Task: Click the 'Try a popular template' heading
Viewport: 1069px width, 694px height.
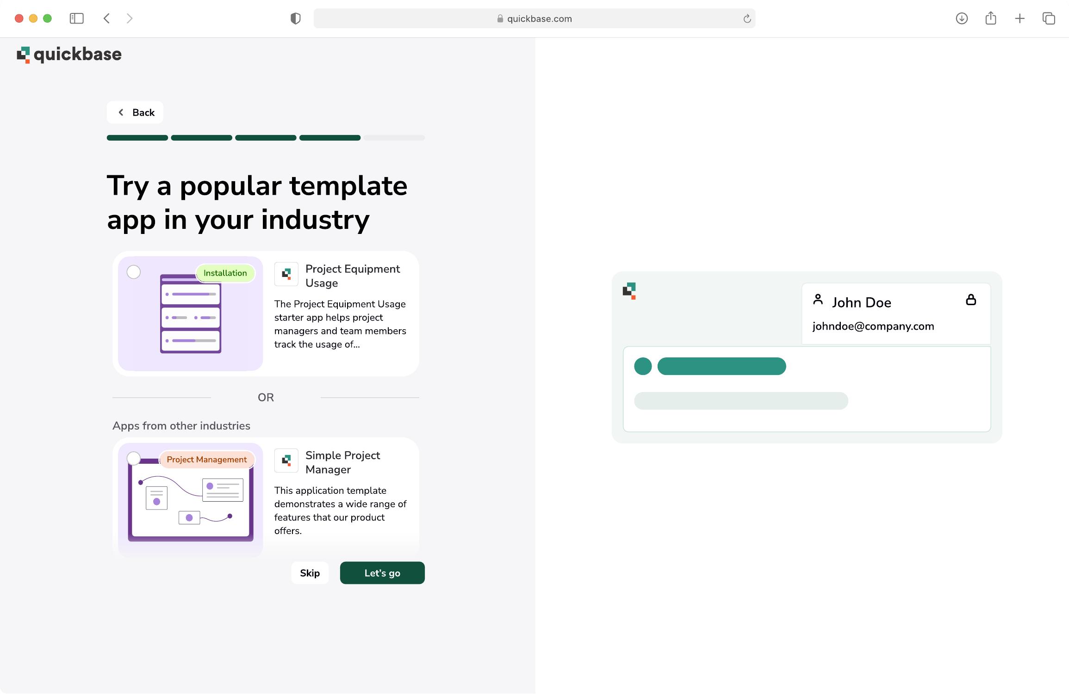Action: [257, 203]
